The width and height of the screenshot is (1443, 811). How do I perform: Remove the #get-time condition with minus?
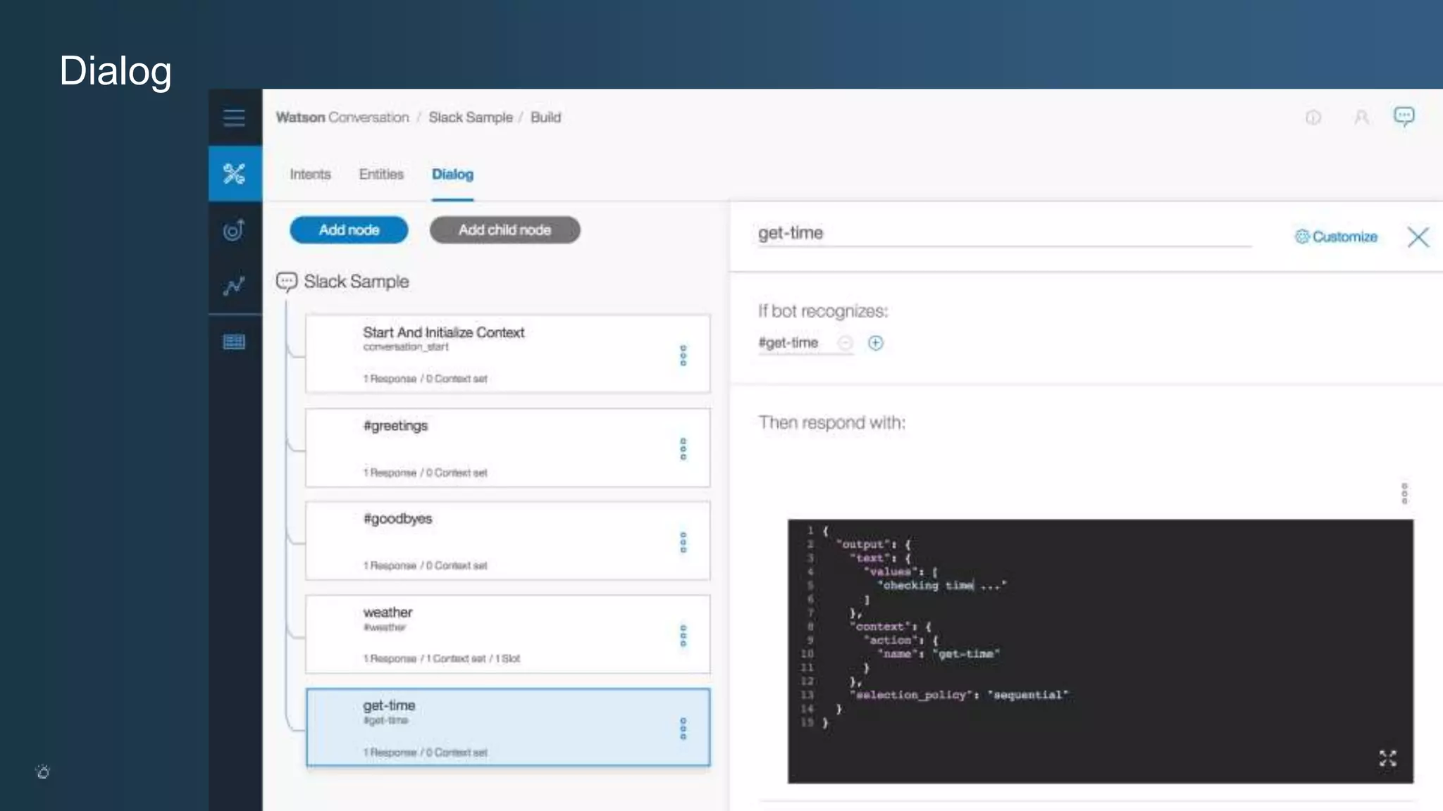[x=845, y=343]
